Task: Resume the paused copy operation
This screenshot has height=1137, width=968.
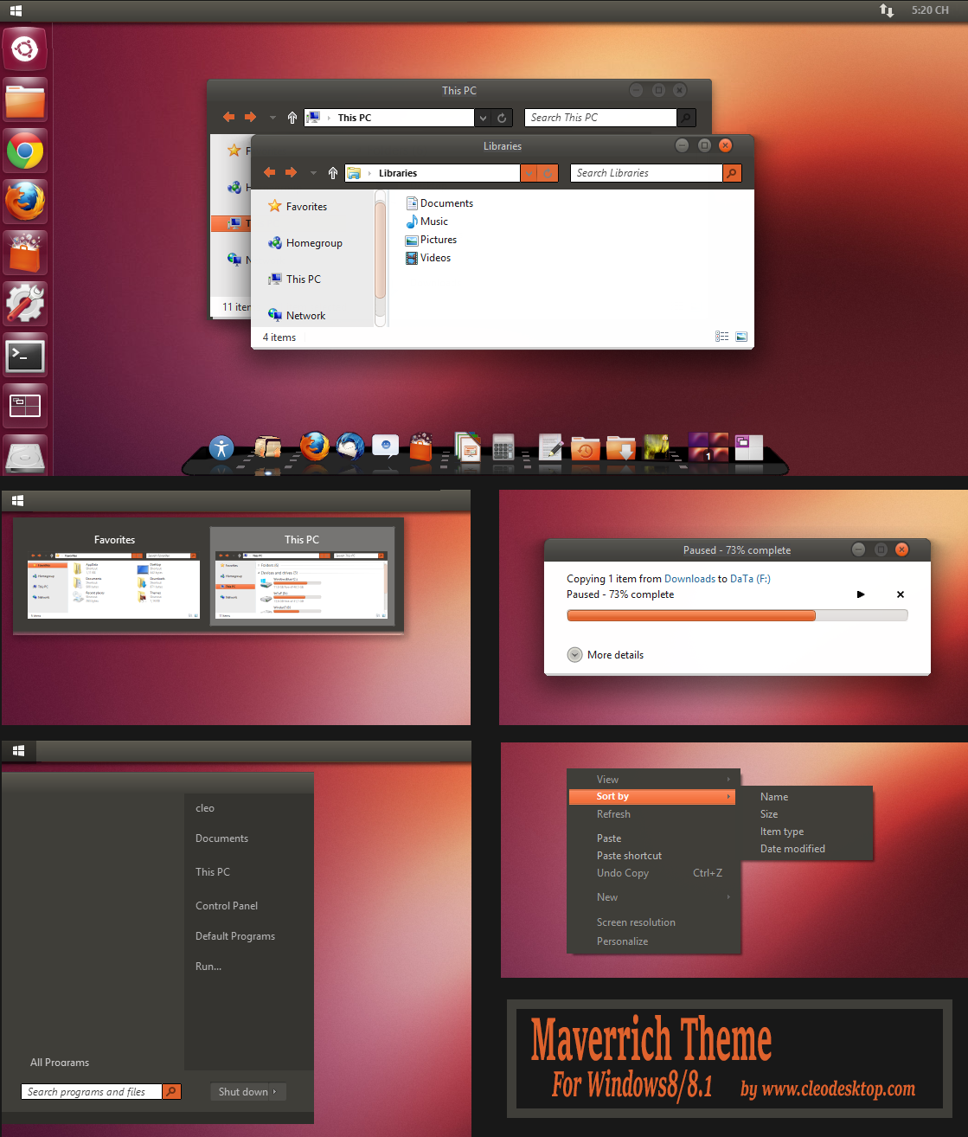Action: click(x=861, y=594)
